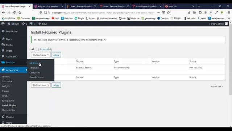Open the Downloads arrow icon
232x131 pixels.
point(189,13)
